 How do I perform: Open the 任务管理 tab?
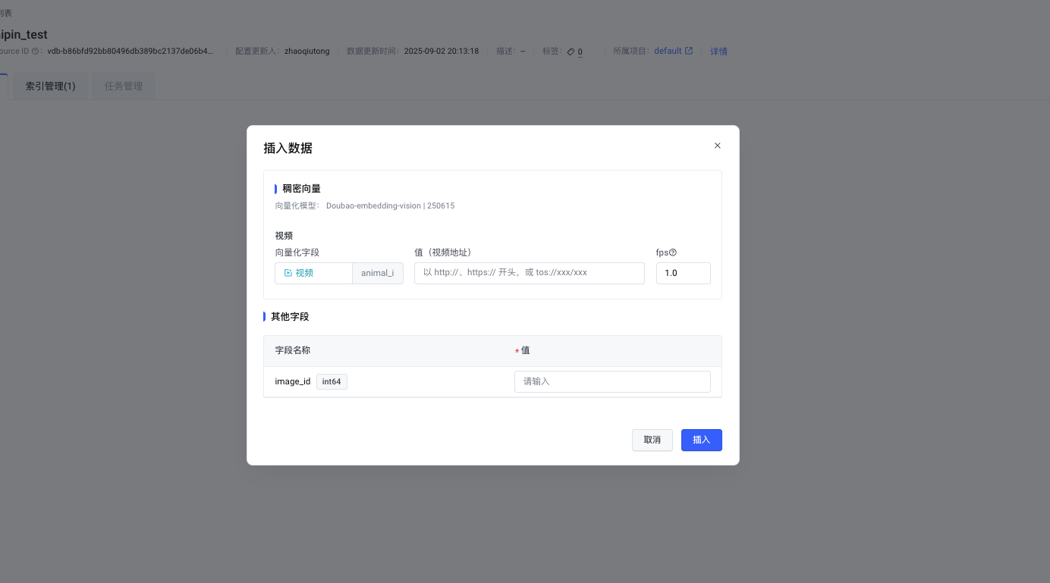click(124, 86)
